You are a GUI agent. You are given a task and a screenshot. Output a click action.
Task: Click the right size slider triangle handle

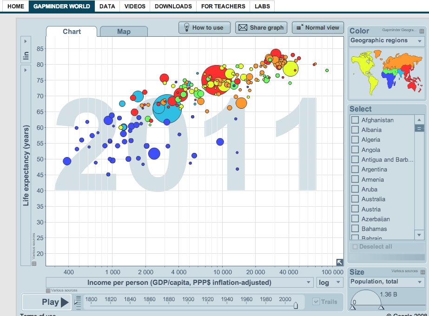[381, 308]
